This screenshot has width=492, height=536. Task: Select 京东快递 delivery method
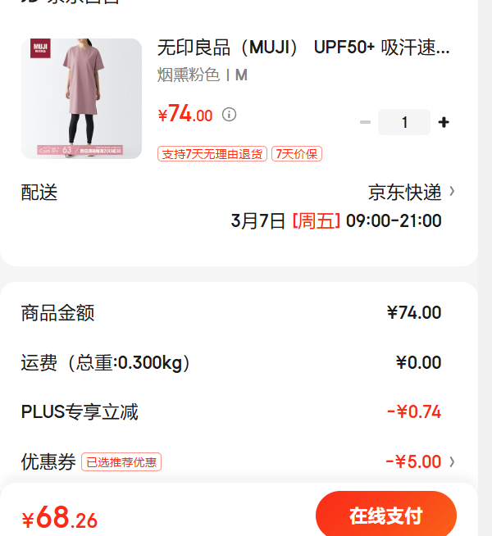(x=405, y=192)
